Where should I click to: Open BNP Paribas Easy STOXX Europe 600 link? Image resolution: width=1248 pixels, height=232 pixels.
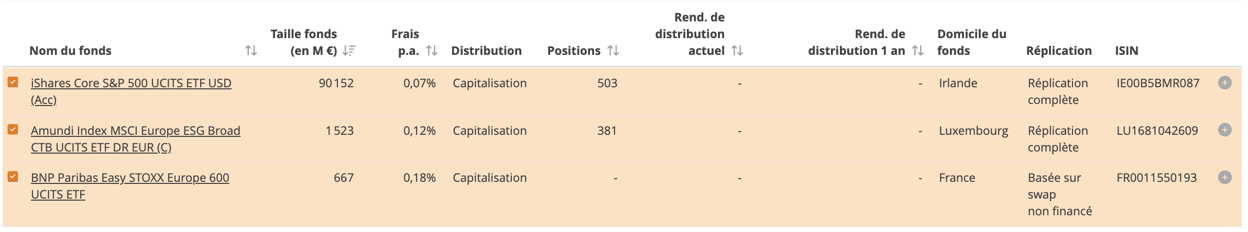point(130,186)
